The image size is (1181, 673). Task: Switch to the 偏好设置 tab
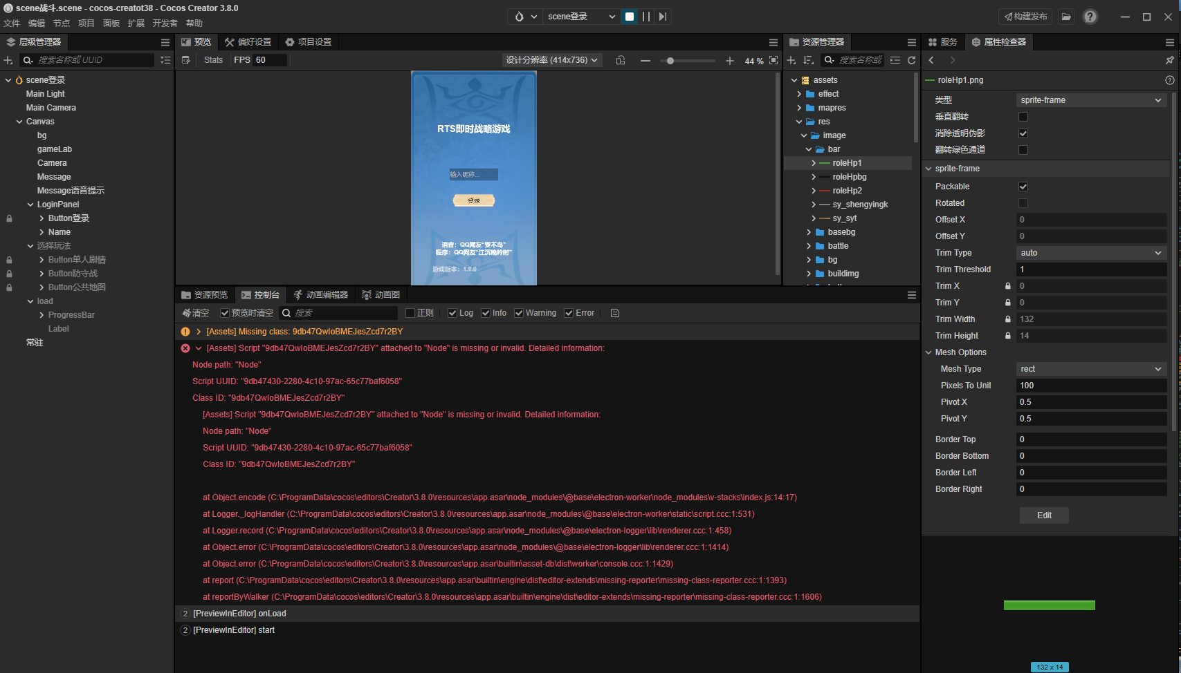248,42
